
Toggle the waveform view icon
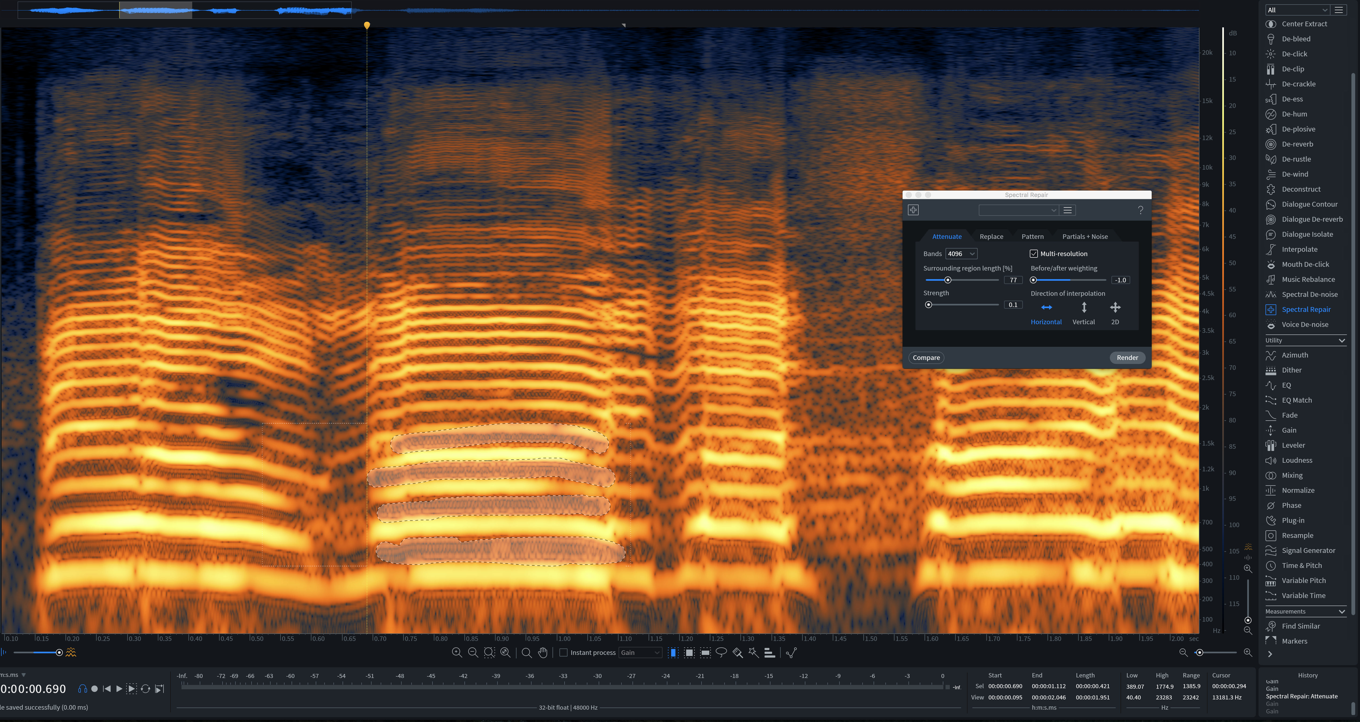[4, 653]
